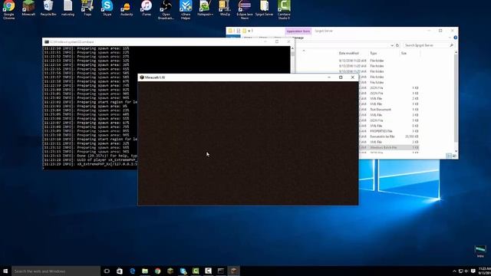Switch Explorer to the details view

(449, 156)
